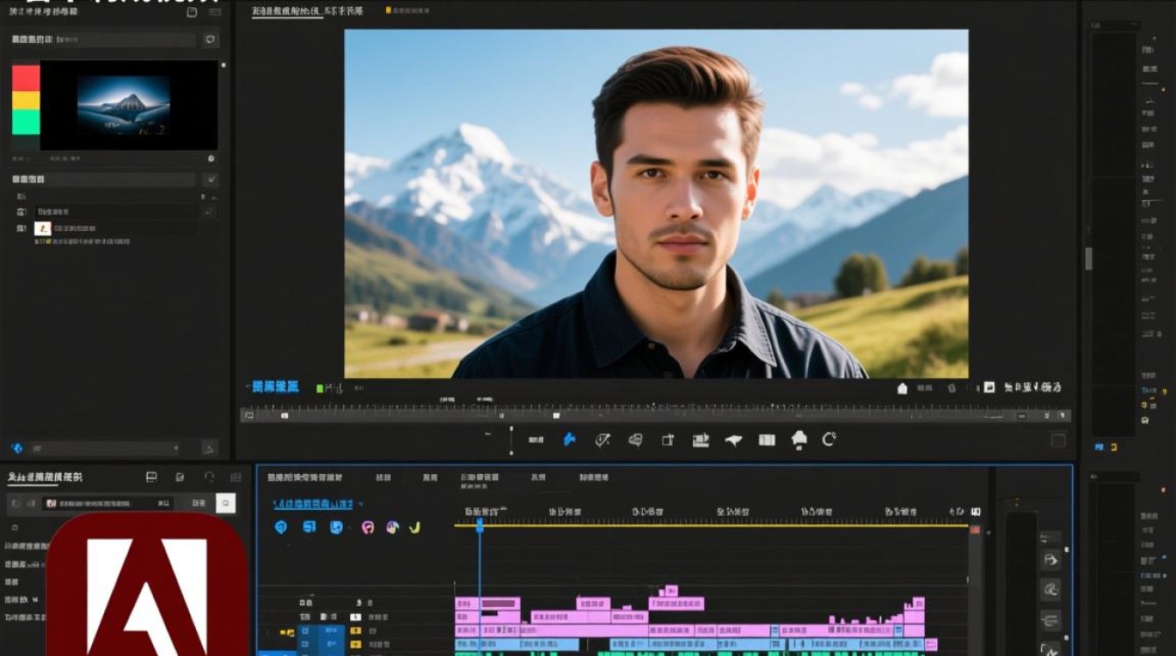The height and width of the screenshot is (656, 1176).
Task: Click the red color swatch beside the thumbnail
Action: 26,77
